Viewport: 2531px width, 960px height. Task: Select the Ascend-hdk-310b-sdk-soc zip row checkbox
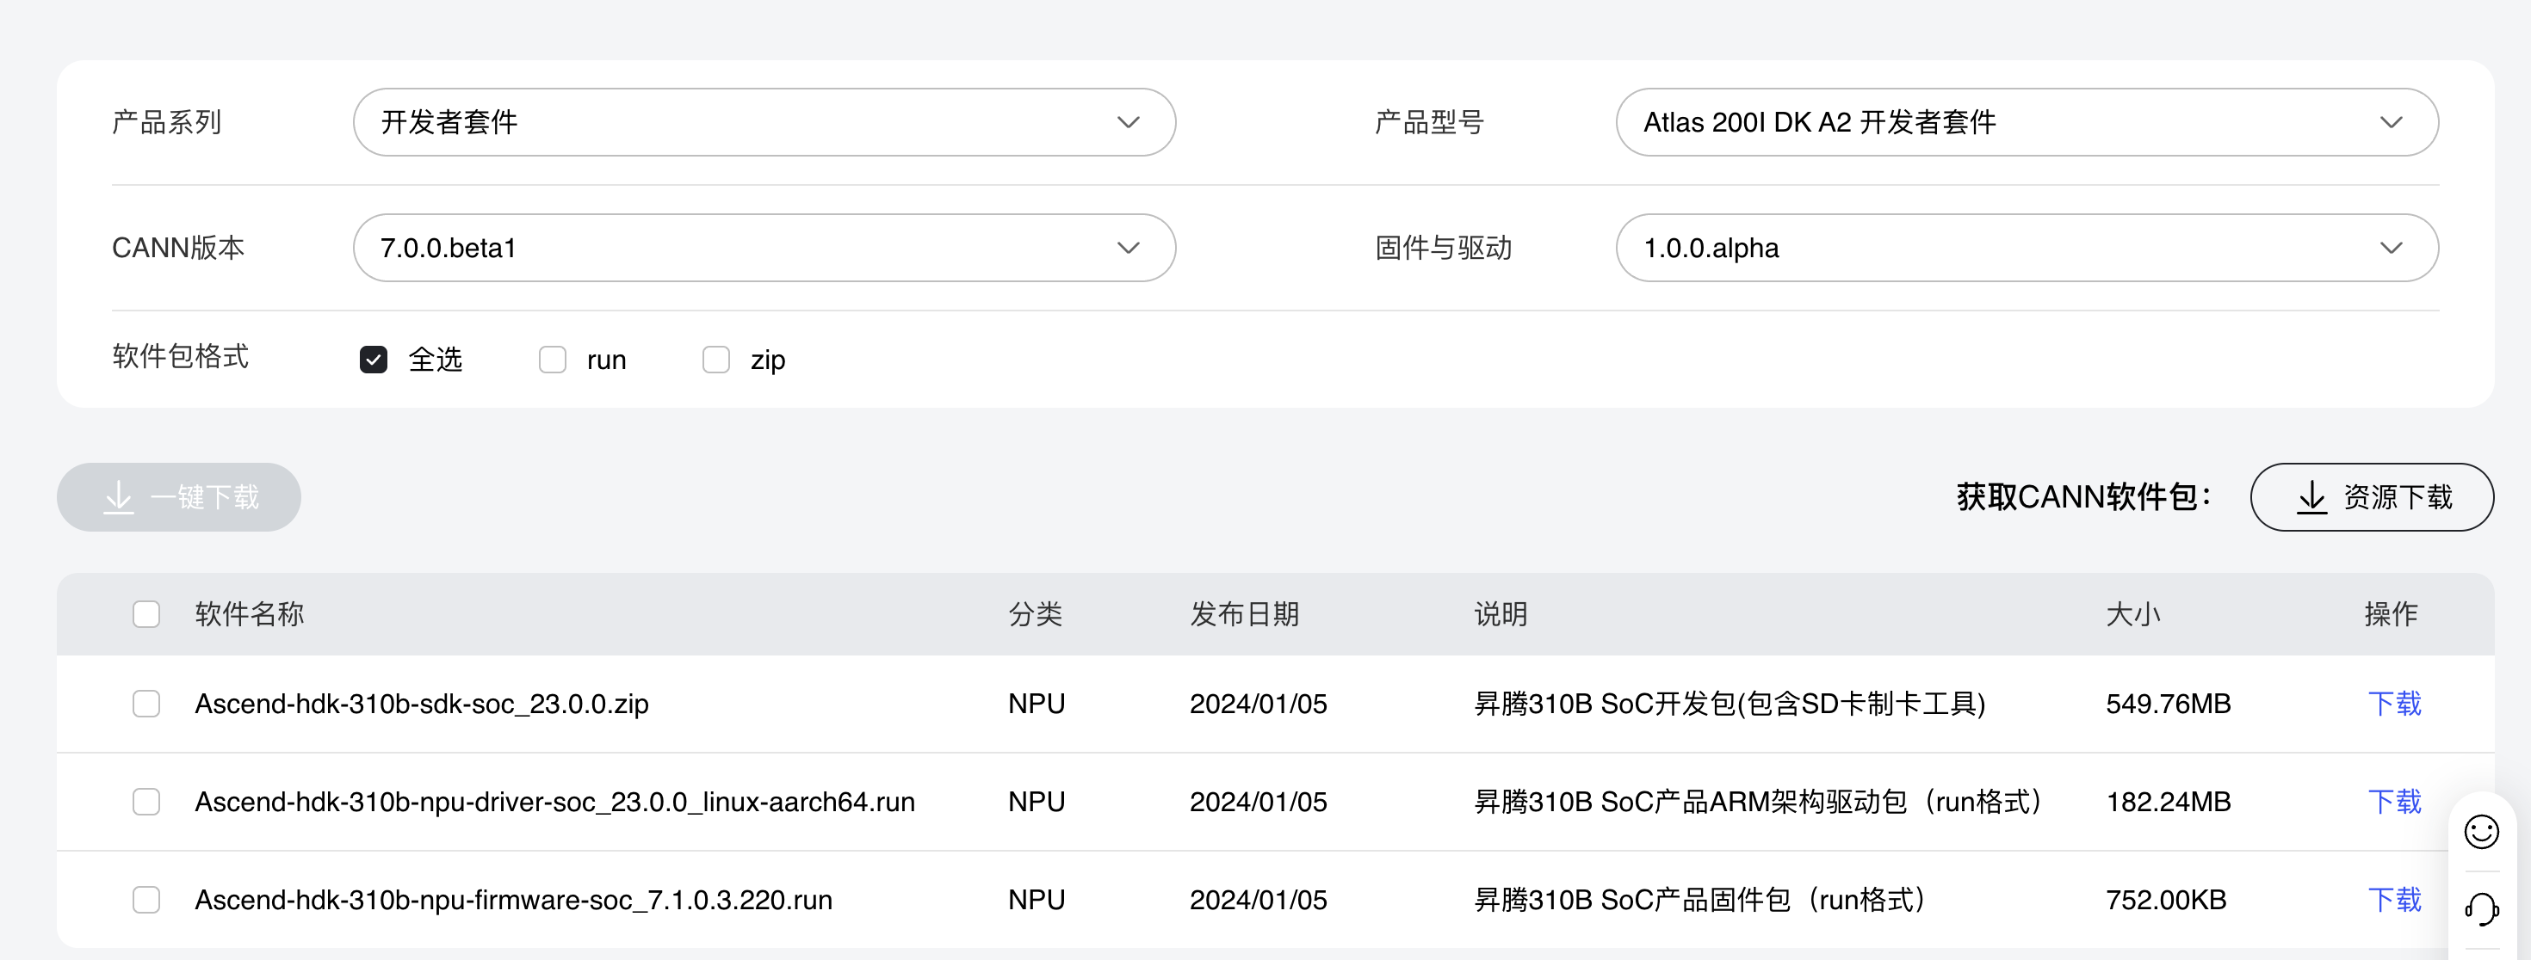pos(146,704)
